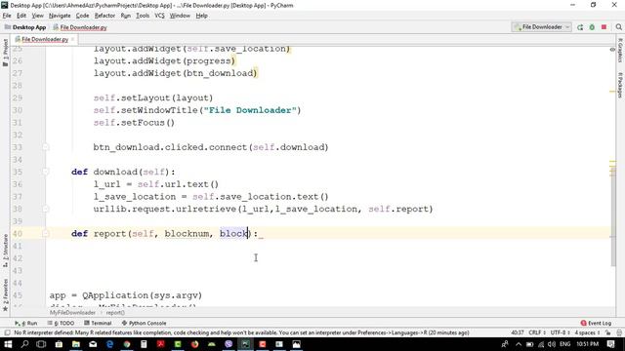This screenshot has height=351, width=625.
Task: Click fold end marker at line 33
Action: 46,147
